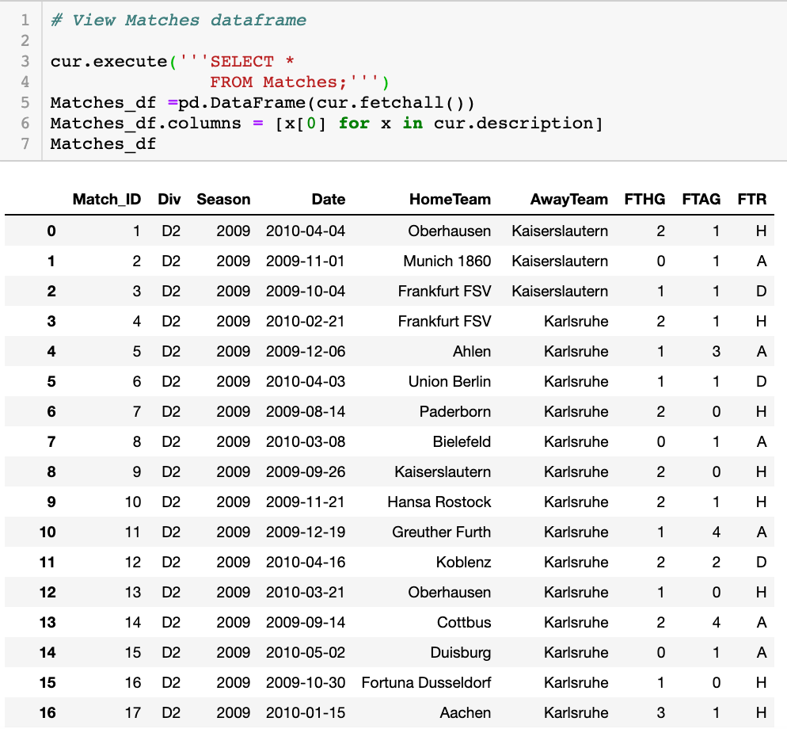The height and width of the screenshot is (729, 787).
Task: Select date cell 2009-08-14
Action: pos(306,412)
